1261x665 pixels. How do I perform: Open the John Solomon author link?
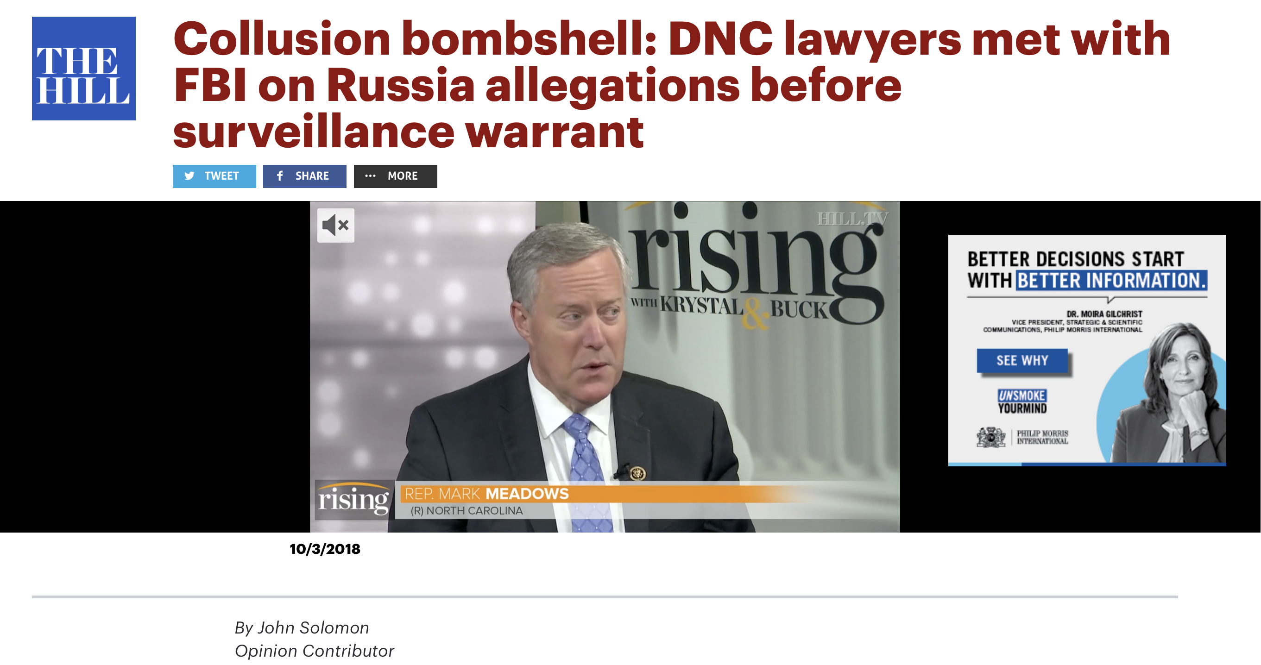pyautogui.click(x=313, y=628)
